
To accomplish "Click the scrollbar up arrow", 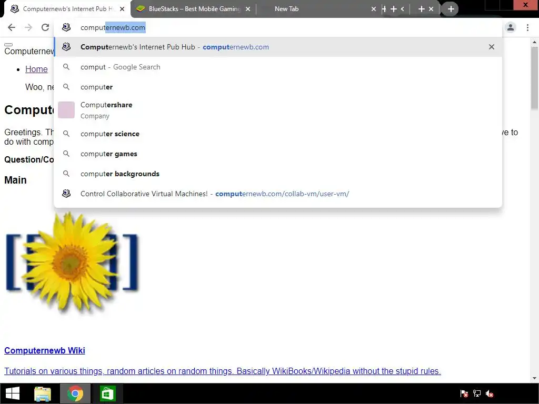I will click(x=534, y=42).
